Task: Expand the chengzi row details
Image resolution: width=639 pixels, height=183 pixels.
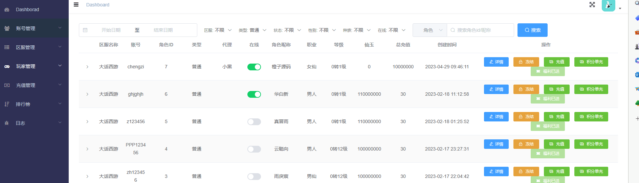Action: [87, 67]
